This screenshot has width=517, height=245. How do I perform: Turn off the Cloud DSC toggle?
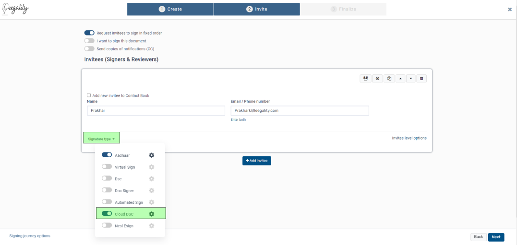[x=107, y=214]
